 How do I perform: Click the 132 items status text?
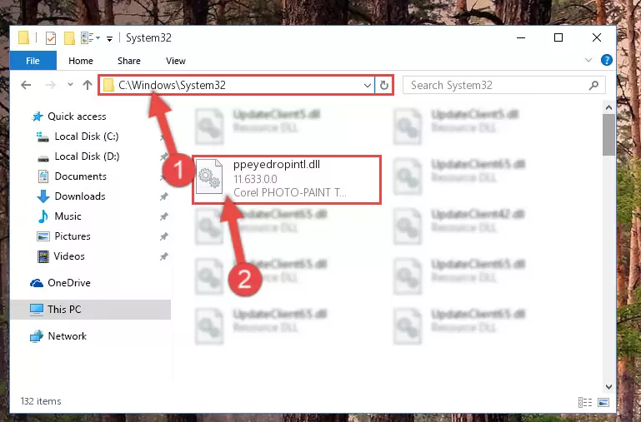click(41, 401)
